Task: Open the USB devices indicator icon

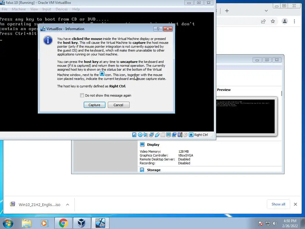Action: (x=157, y=135)
